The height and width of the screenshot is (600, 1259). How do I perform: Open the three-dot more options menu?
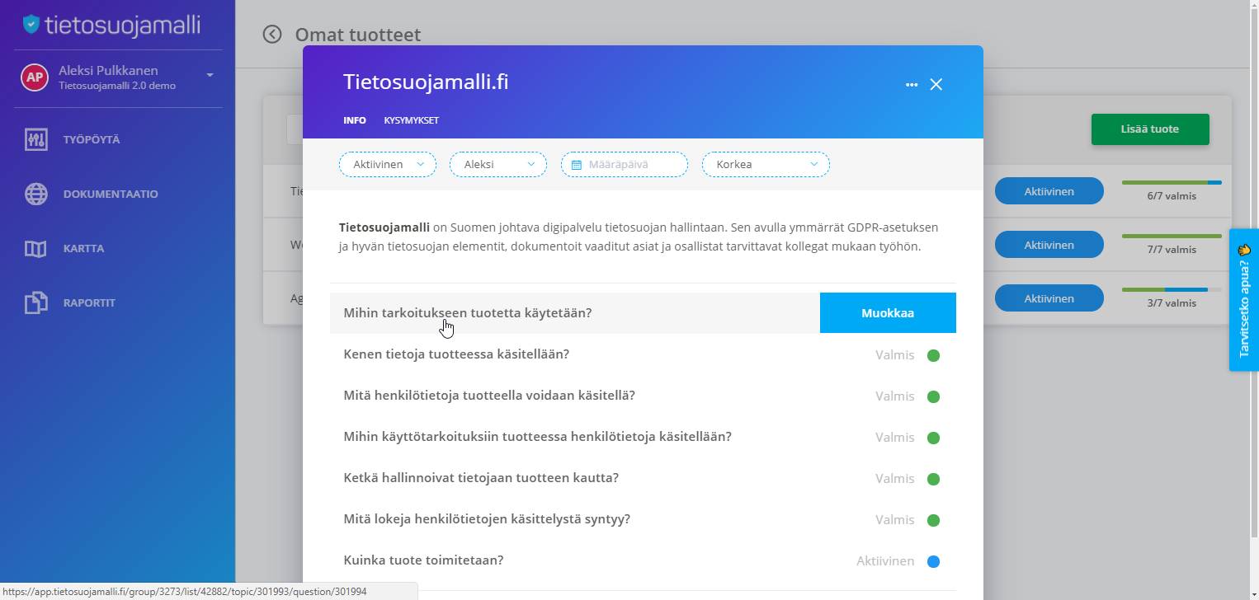912,84
